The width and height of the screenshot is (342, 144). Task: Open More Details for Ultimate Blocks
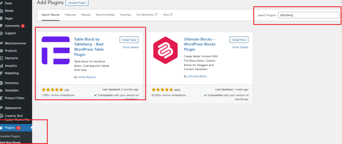click(240, 47)
